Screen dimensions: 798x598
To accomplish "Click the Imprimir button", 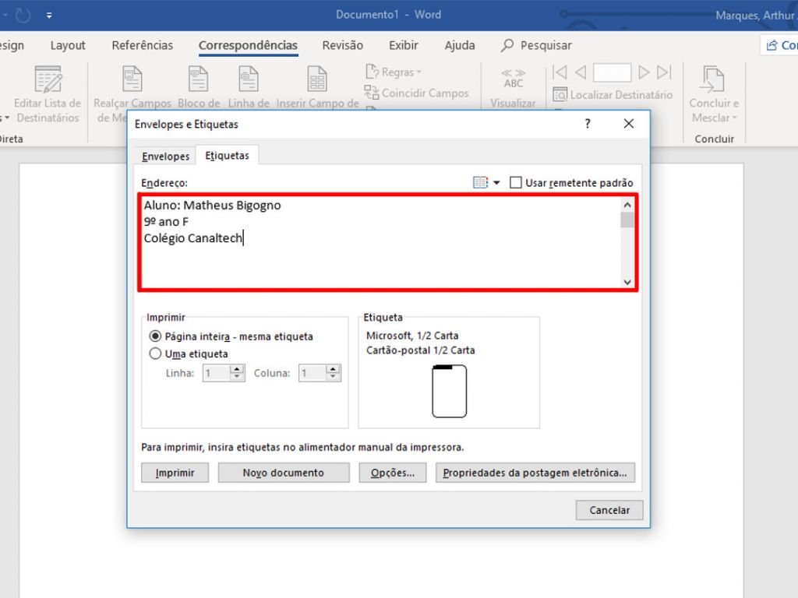I will [175, 473].
